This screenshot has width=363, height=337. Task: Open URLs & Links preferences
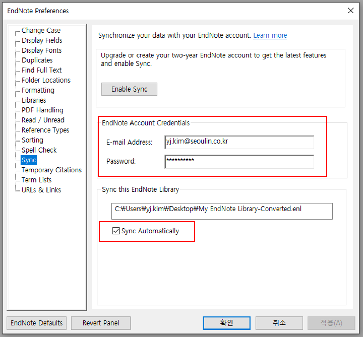coord(41,190)
